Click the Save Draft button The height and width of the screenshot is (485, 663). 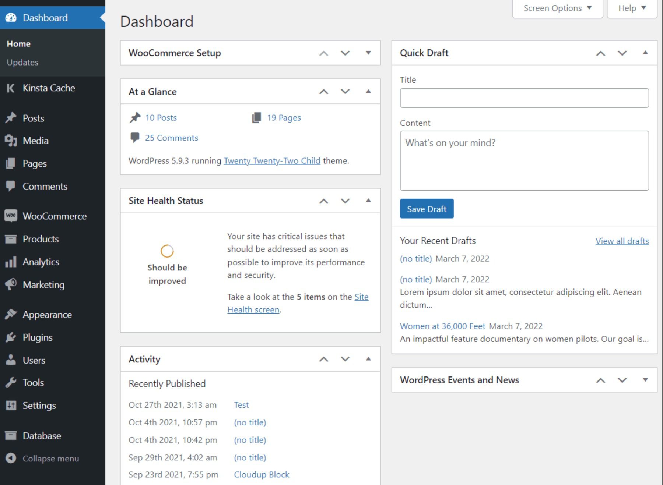pos(426,209)
